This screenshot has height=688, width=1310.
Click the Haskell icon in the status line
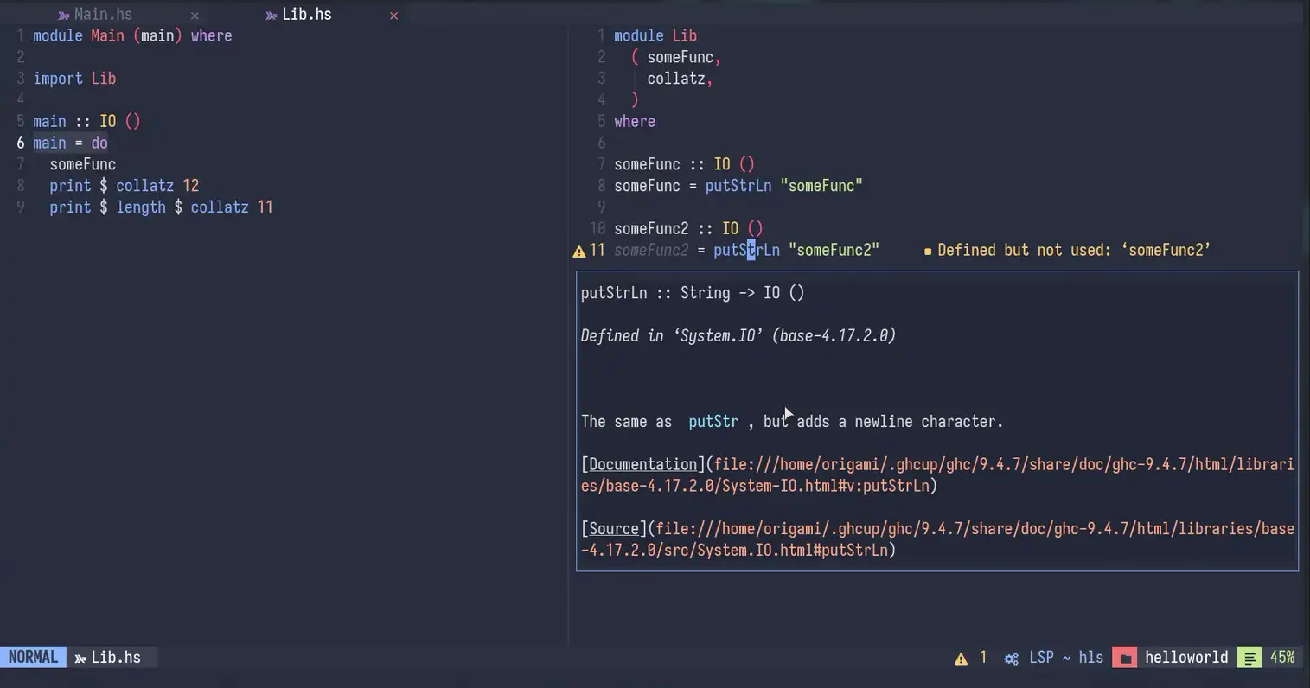(80, 659)
